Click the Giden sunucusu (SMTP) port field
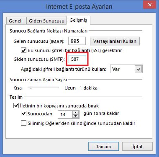Image resolution: width=159 pixels, height=157 pixels. [x=77, y=59]
